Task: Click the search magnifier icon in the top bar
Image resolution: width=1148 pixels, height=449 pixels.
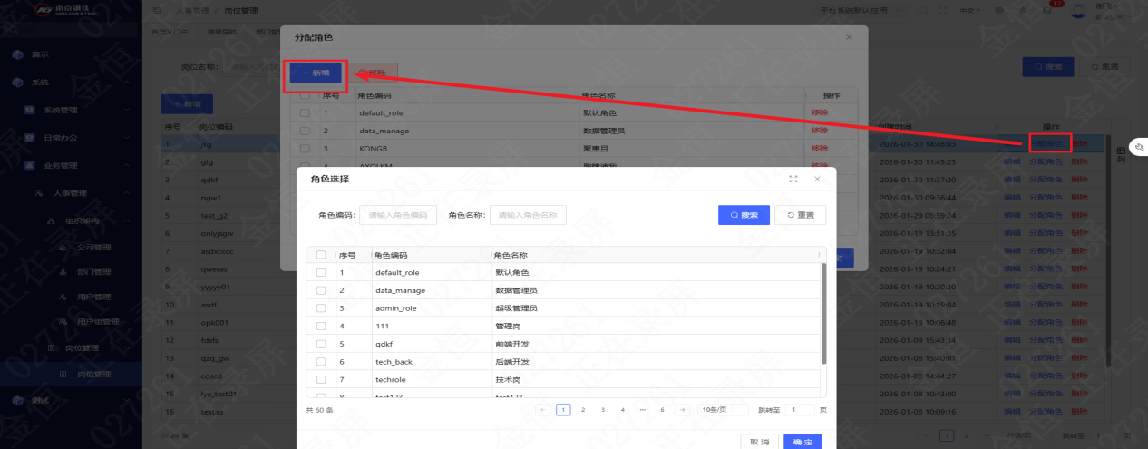Action: (922, 11)
